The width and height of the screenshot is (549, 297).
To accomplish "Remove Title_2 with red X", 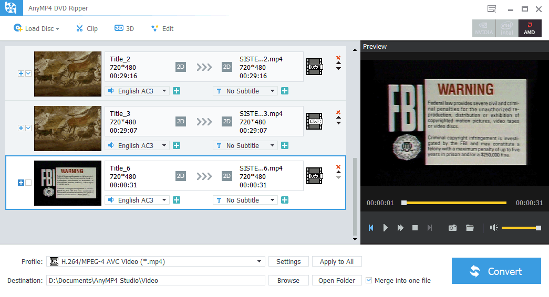I will 338,58.
